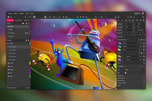The width and height of the screenshot is (152, 101).
Task: Add an effect in Efeitos section
Action: tap(144, 63)
